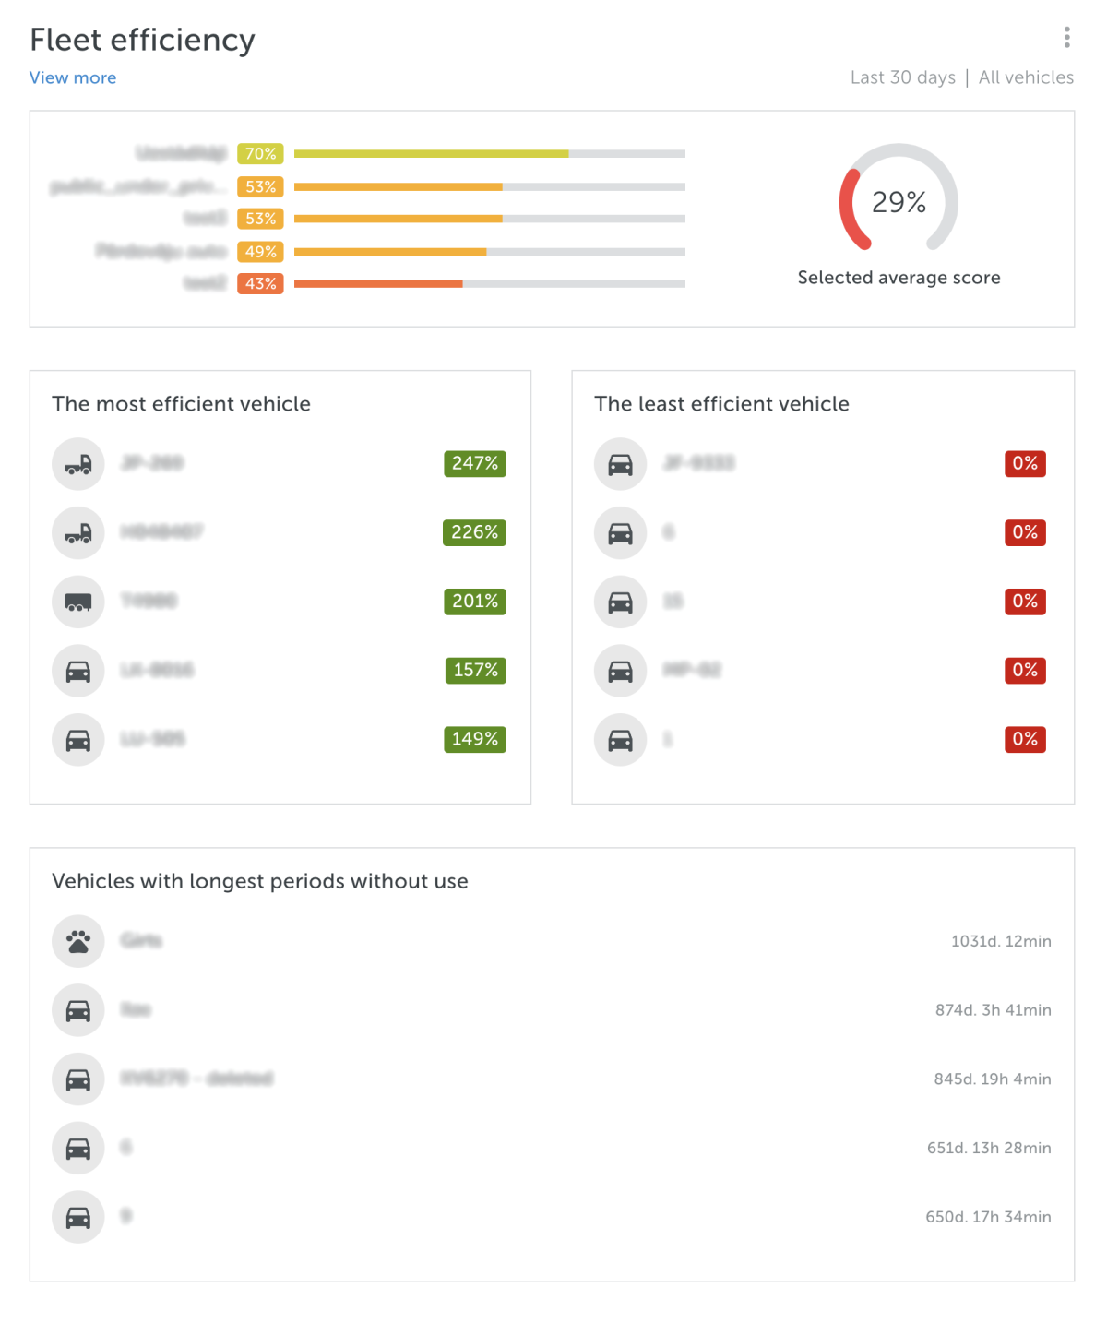
Task: Click the car icon beside the deleted vehicle entry
Action: [x=77, y=1079]
